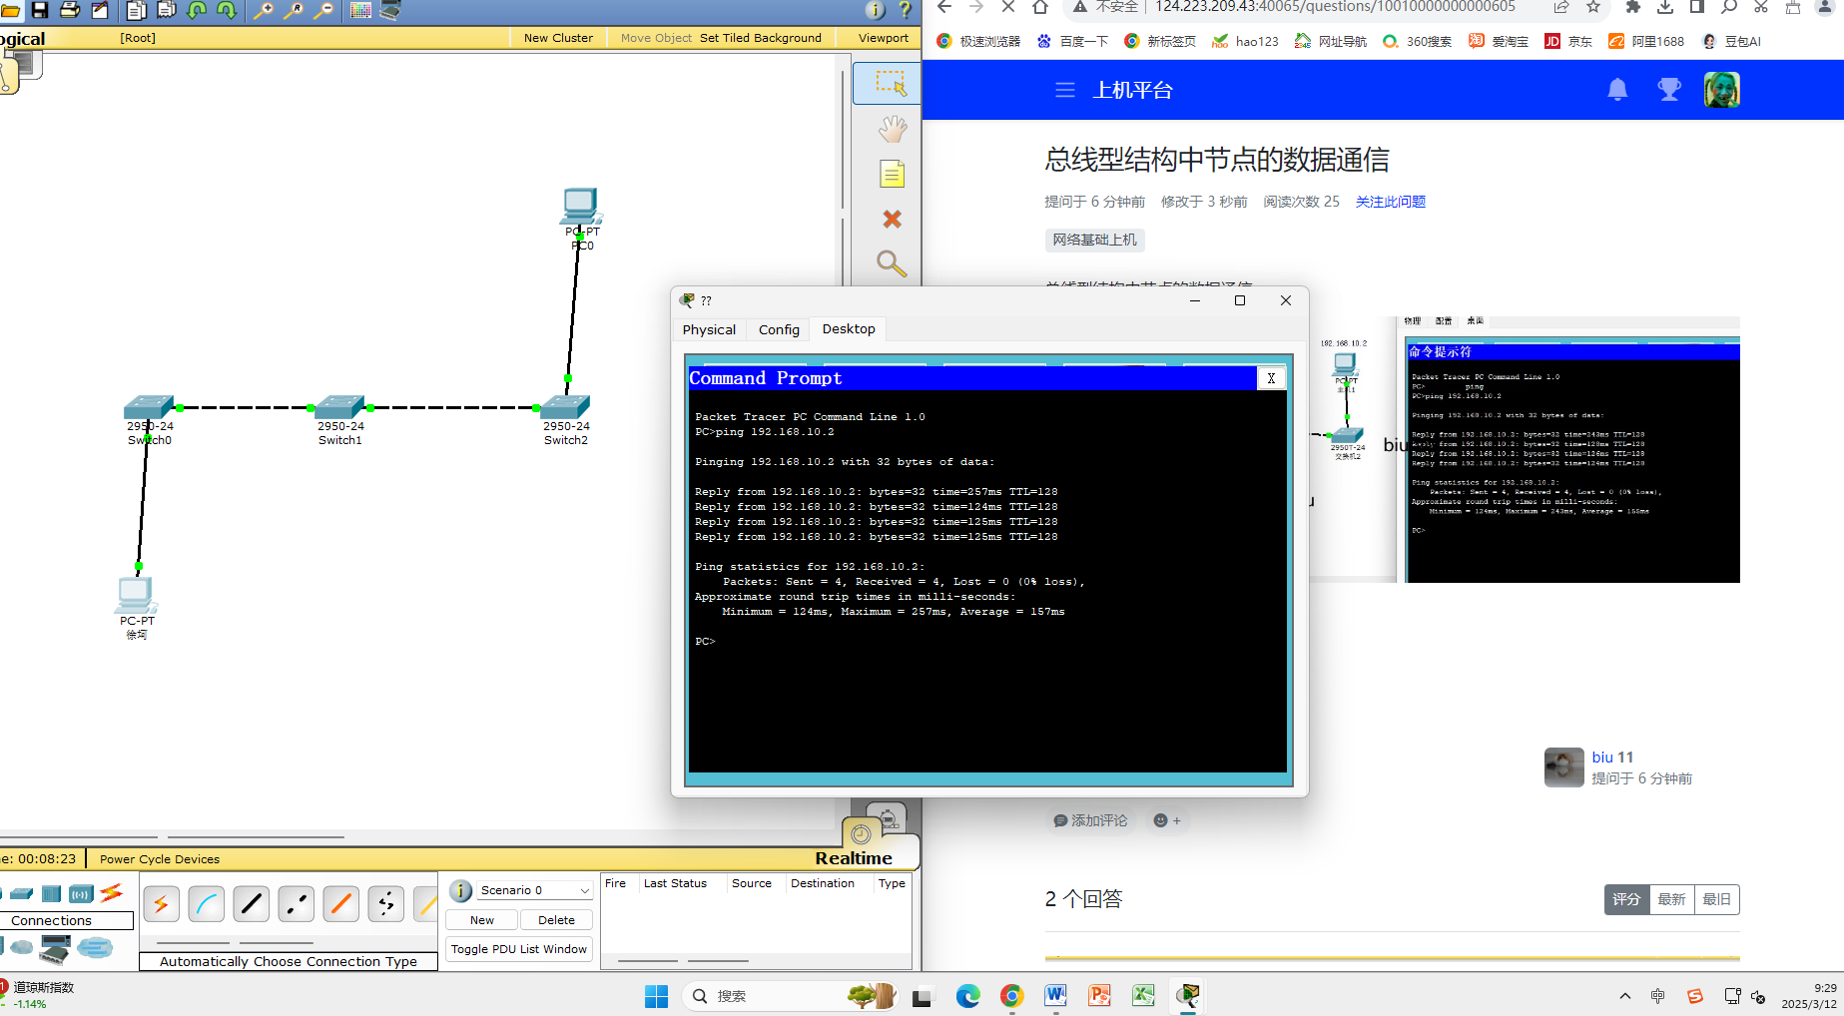Open the Custom Devices Dialog icon
The image size is (1844, 1016).
[390, 10]
